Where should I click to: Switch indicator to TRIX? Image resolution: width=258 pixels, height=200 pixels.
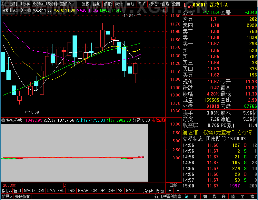coord(71,191)
